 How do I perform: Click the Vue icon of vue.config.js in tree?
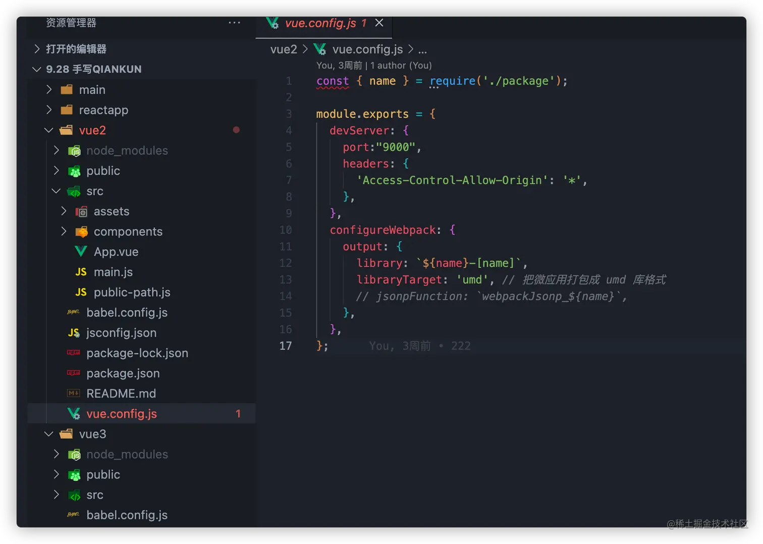(x=74, y=414)
